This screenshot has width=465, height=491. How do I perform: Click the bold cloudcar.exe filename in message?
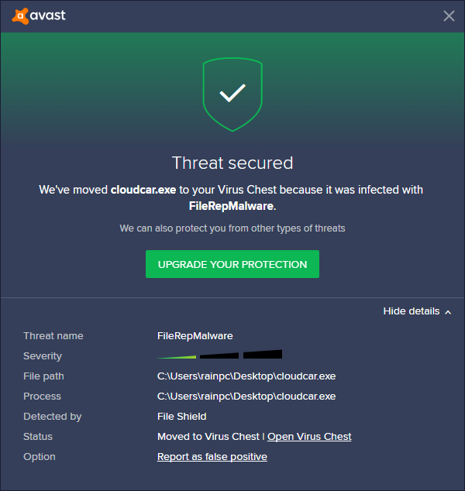tap(143, 190)
